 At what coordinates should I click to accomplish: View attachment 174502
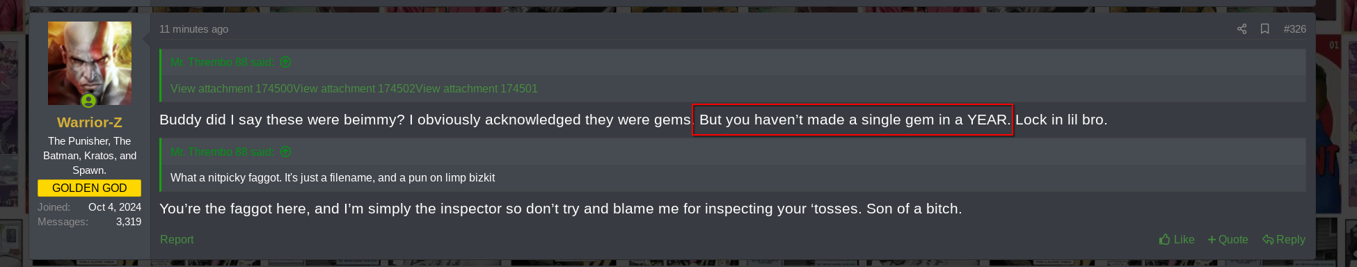354,89
